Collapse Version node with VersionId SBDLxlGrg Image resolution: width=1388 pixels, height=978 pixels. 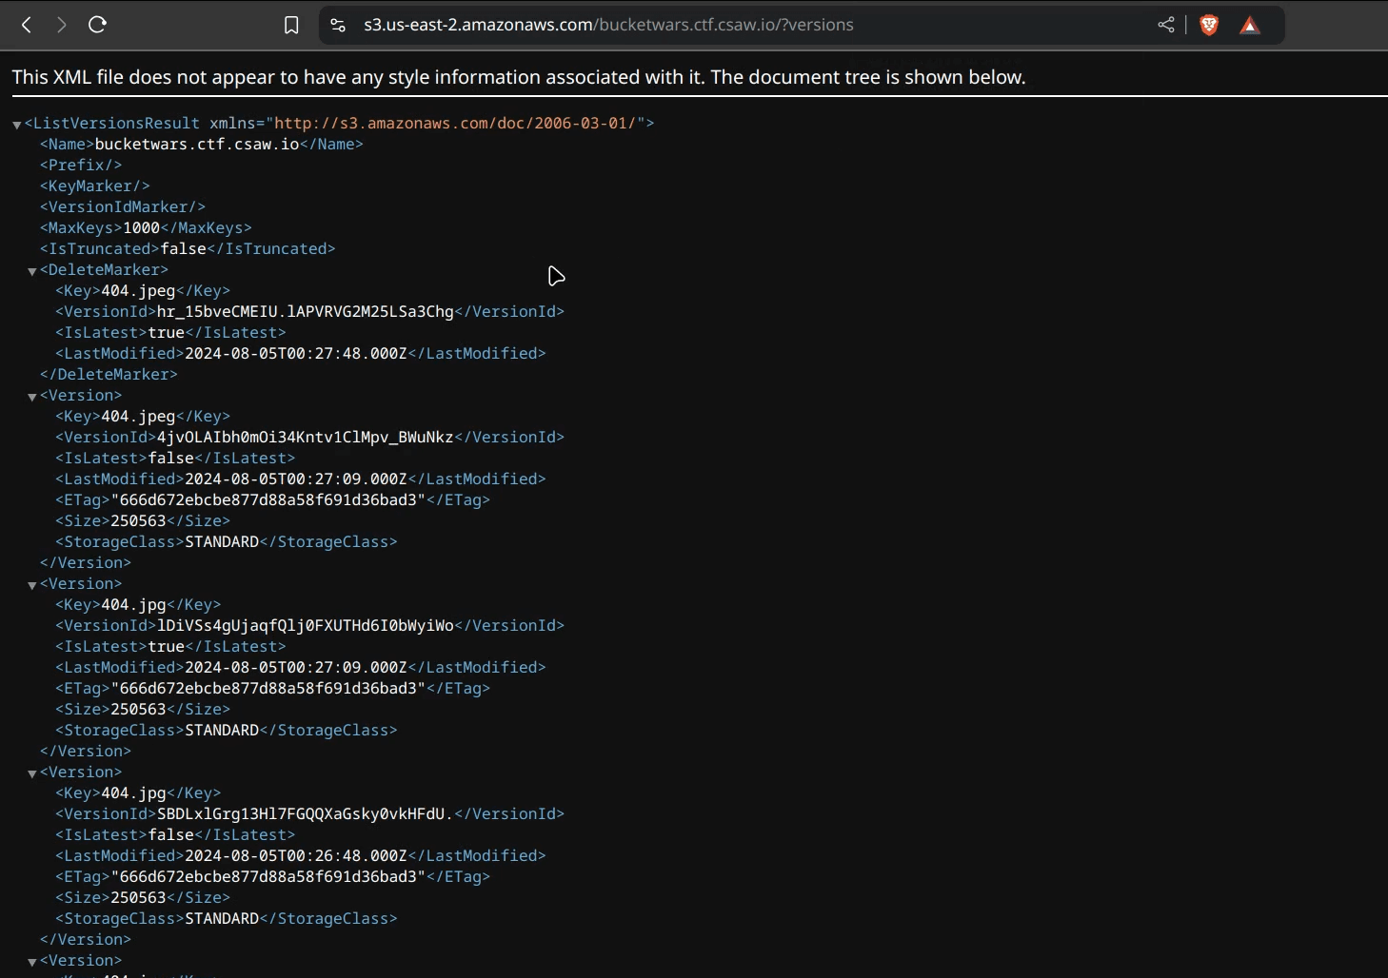tap(31, 773)
